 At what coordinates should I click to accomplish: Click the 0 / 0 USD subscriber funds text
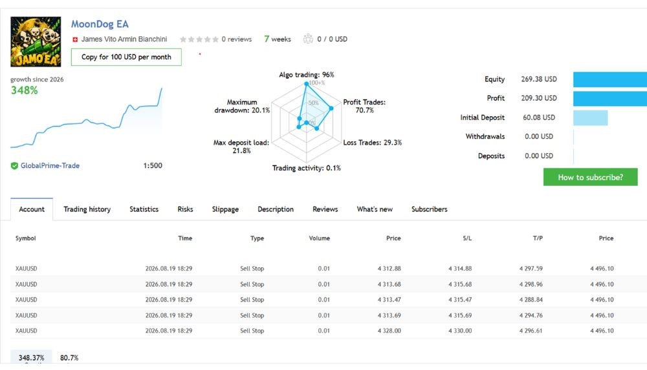click(332, 39)
